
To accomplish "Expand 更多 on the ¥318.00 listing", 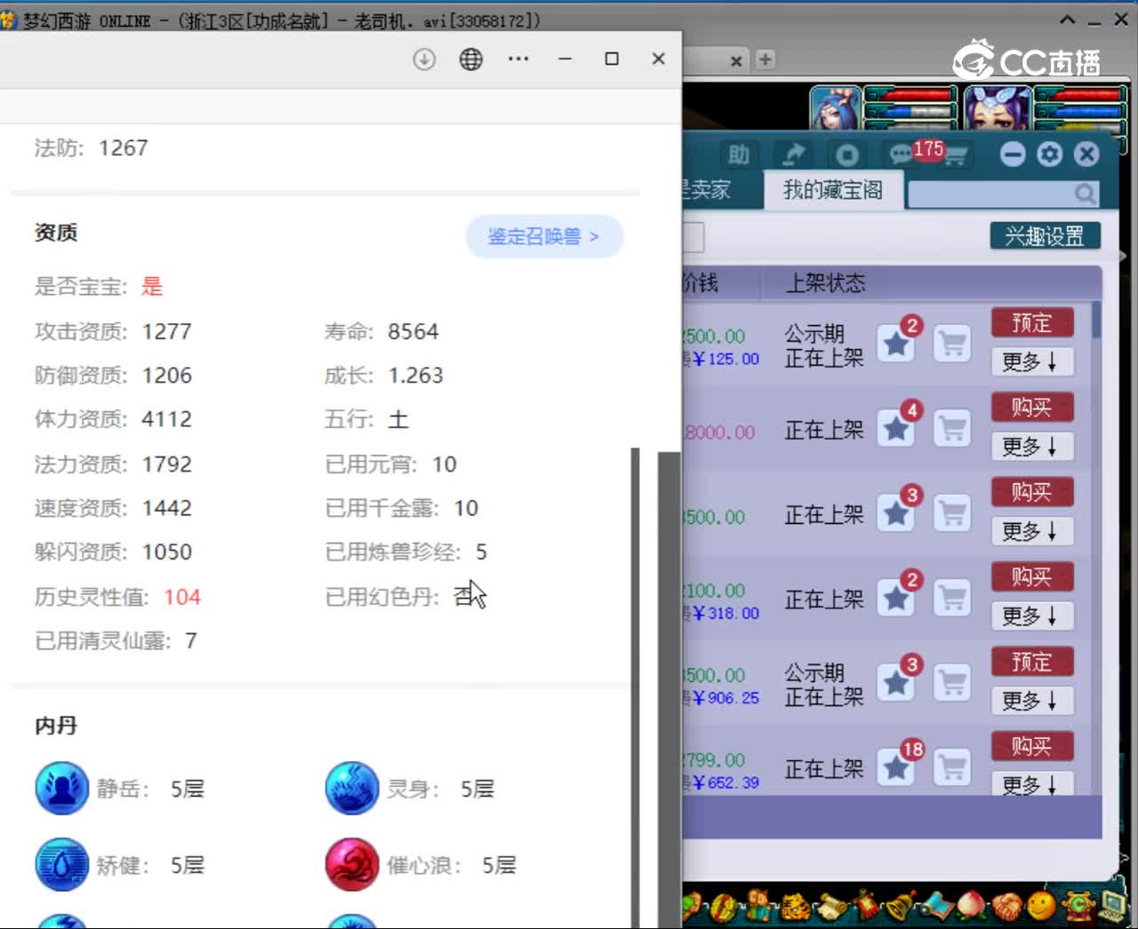I will tap(1031, 615).
